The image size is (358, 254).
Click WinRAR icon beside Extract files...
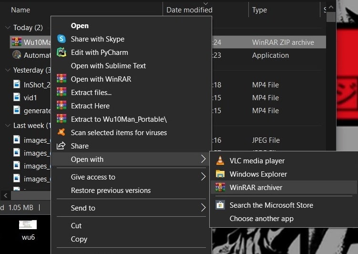click(x=61, y=92)
